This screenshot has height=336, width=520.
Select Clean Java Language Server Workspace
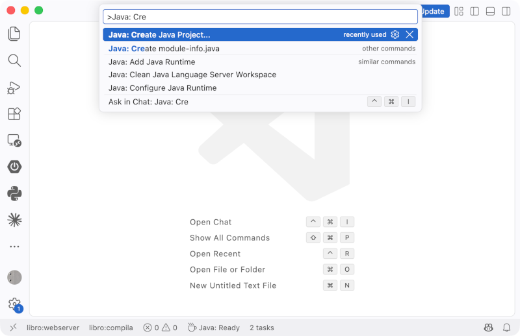261,75
